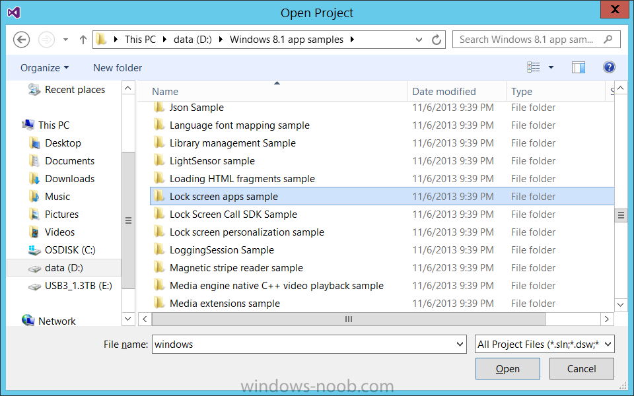Select Media engine native C++ video playback sample
This screenshot has width=634, height=396.
[x=277, y=286]
